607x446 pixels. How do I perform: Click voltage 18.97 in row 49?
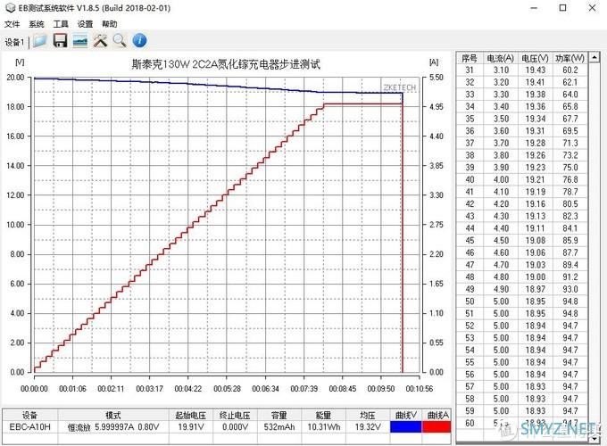tap(536, 289)
